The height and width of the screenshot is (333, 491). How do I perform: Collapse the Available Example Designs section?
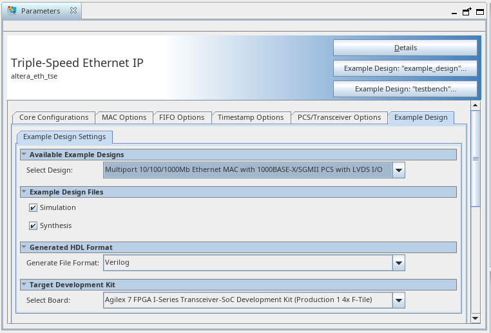coord(24,155)
